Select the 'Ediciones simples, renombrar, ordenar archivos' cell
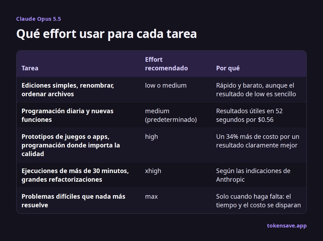Image resolution: width=323 pixels, height=241 pixels. (x=68, y=90)
